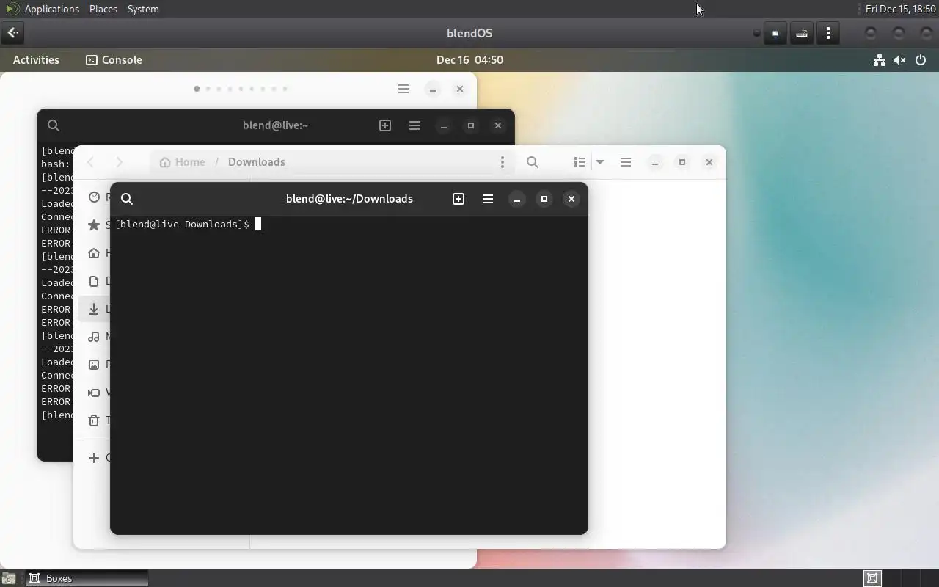Viewport: 939px width, 587px height.
Task: Open path bar three-dot menu in Files
Action: pos(503,162)
